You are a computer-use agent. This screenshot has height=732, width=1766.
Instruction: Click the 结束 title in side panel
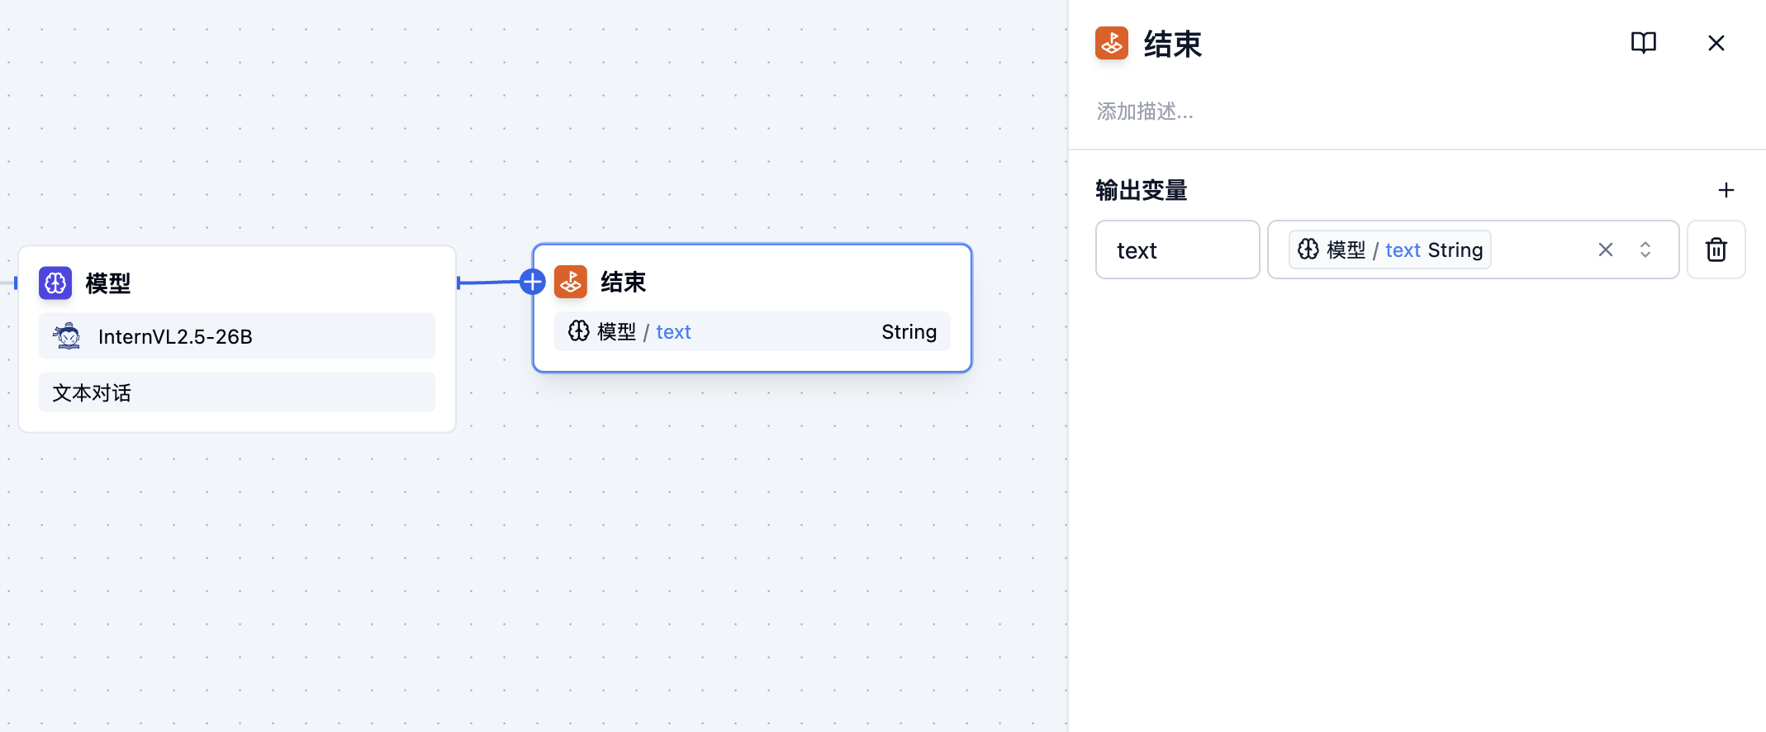click(1172, 44)
